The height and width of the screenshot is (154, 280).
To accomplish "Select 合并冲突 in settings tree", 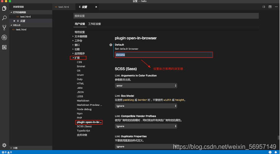I will tap(82, 135).
